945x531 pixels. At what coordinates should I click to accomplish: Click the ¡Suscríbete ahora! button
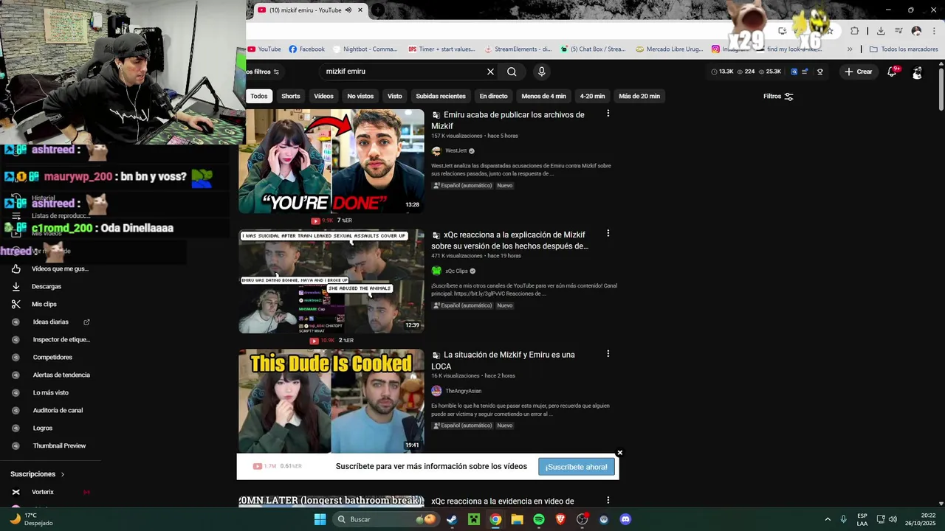coord(577,467)
